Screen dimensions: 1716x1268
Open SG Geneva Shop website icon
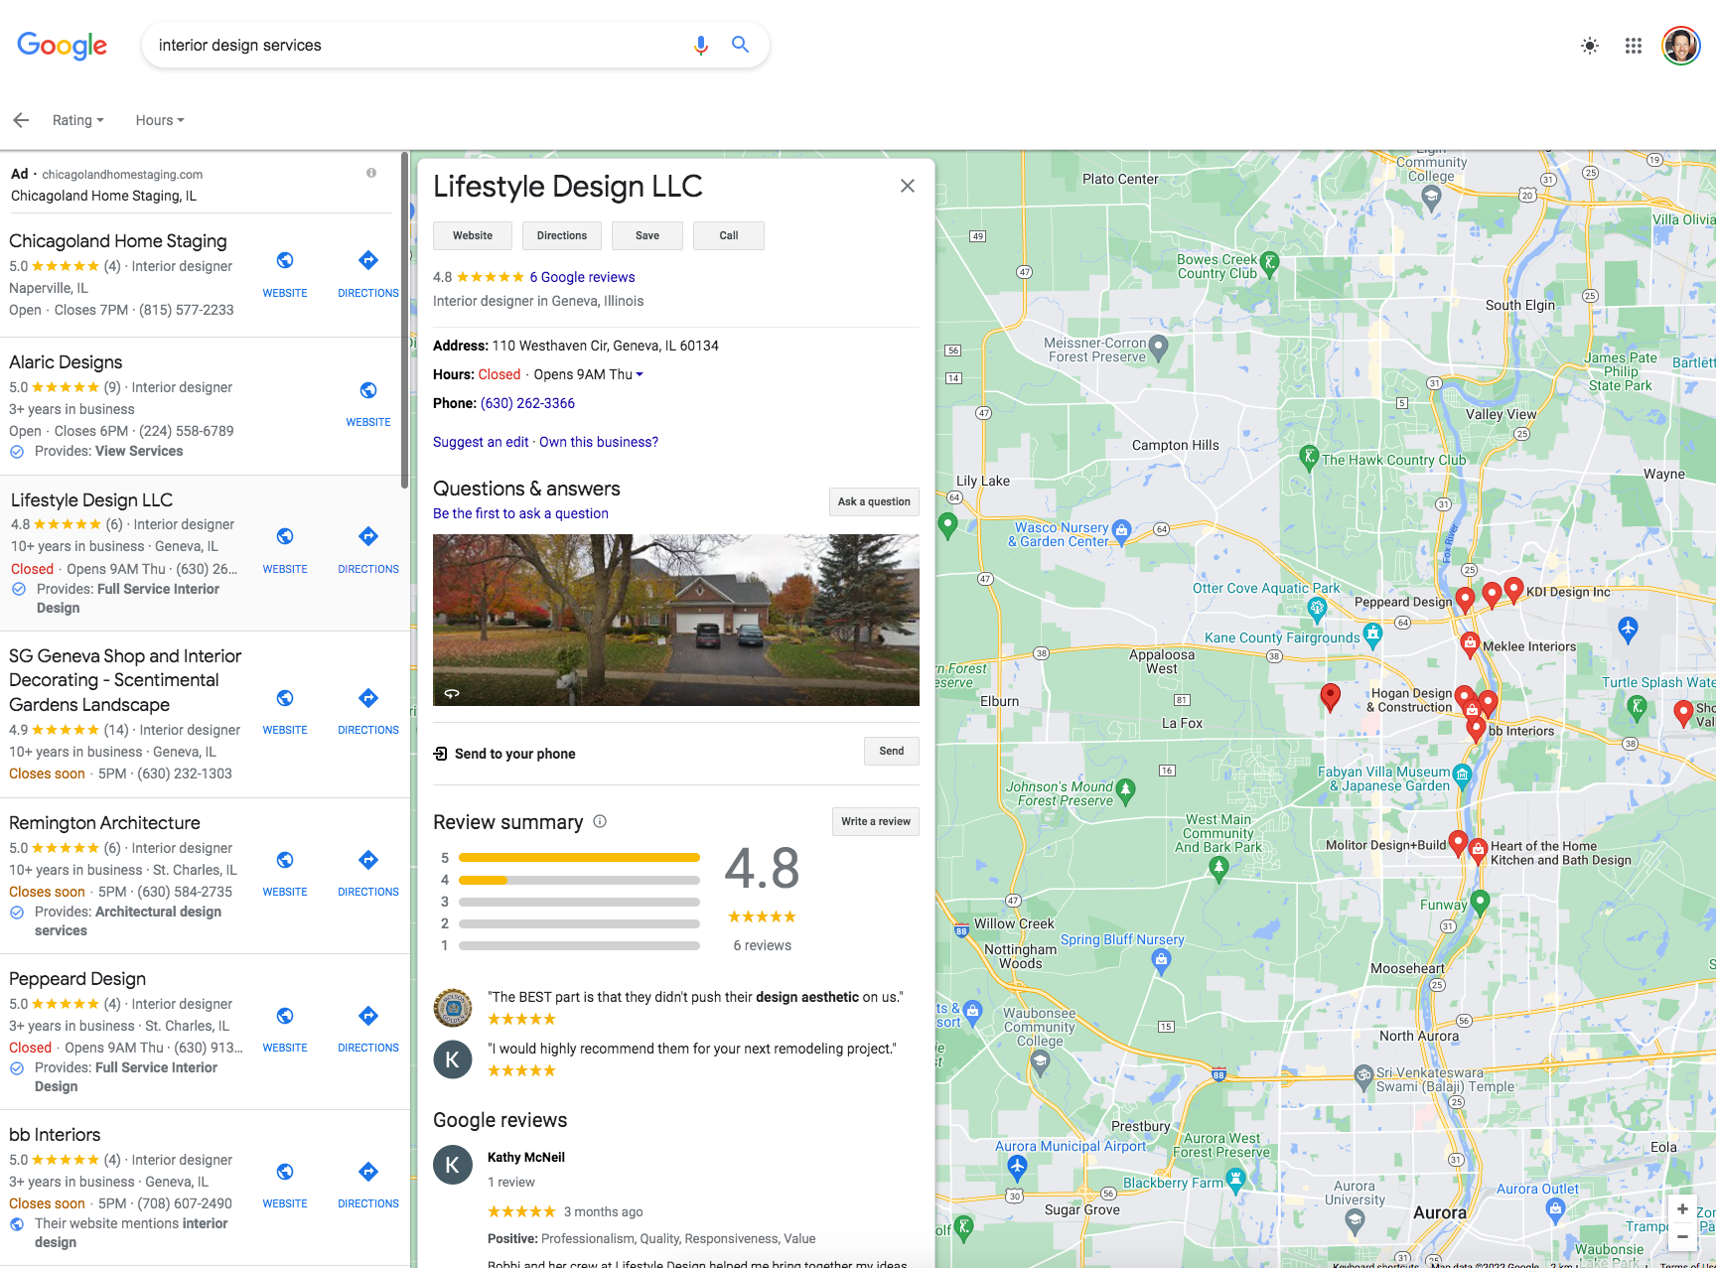(x=285, y=698)
